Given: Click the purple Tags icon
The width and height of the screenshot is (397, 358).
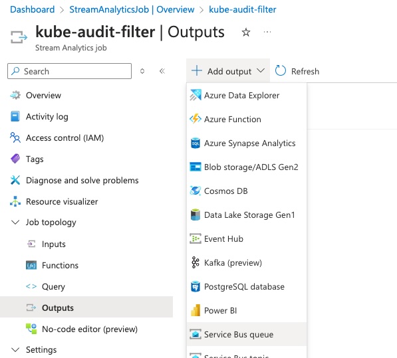Looking at the screenshot, I should click(15, 159).
